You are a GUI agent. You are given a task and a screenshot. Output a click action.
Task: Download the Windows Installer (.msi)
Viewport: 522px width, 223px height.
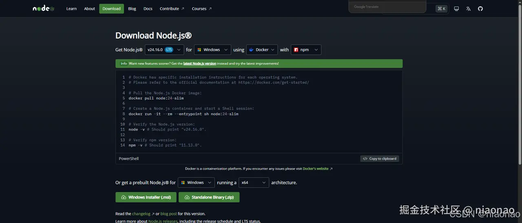coord(146,197)
